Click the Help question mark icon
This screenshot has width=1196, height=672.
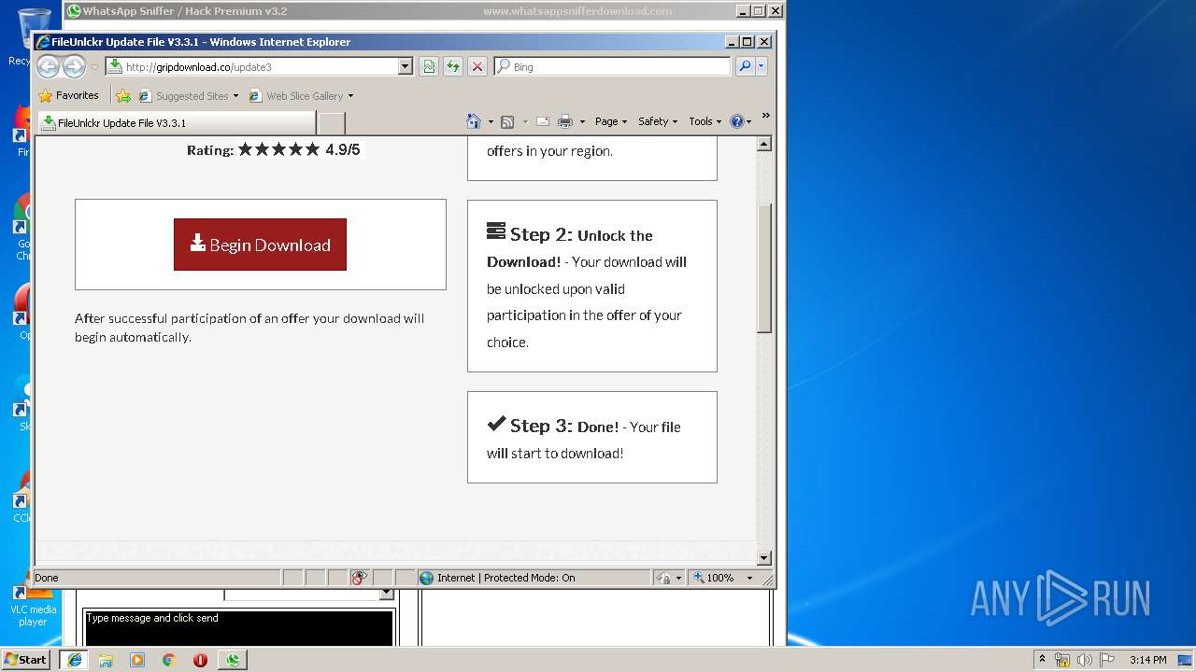(x=736, y=121)
